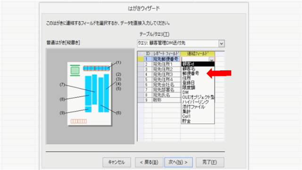Click the 宛先氏名 report field row
Screen dimensions: 302x170
[x=162, y=95]
